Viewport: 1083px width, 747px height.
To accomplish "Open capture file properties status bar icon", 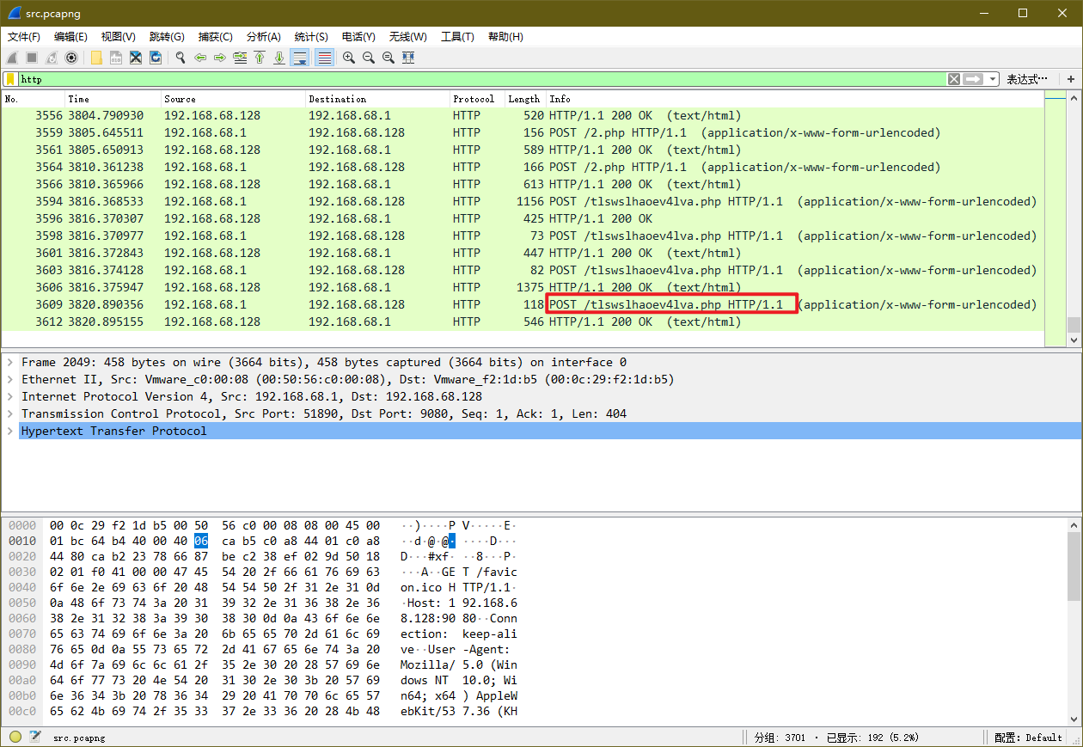I will tap(35, 737).
